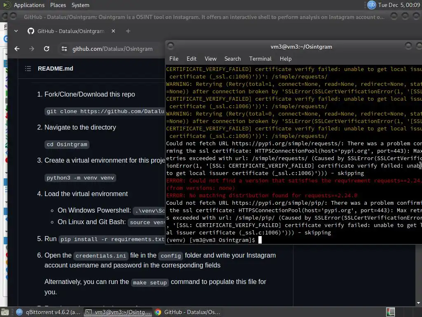Viewport: 422px width, 317px height.
Task: Click the Fork/Clone/Download this repo step text
Action: tap(89, 95)
